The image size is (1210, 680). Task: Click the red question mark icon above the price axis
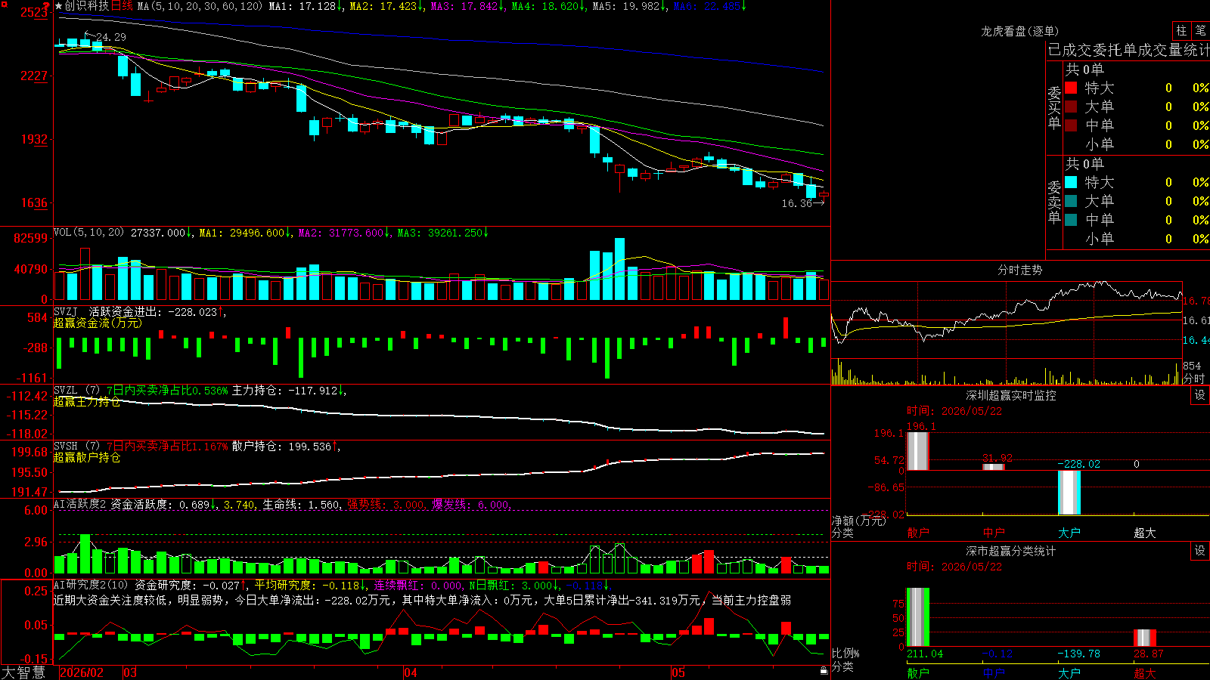[47, 6]
